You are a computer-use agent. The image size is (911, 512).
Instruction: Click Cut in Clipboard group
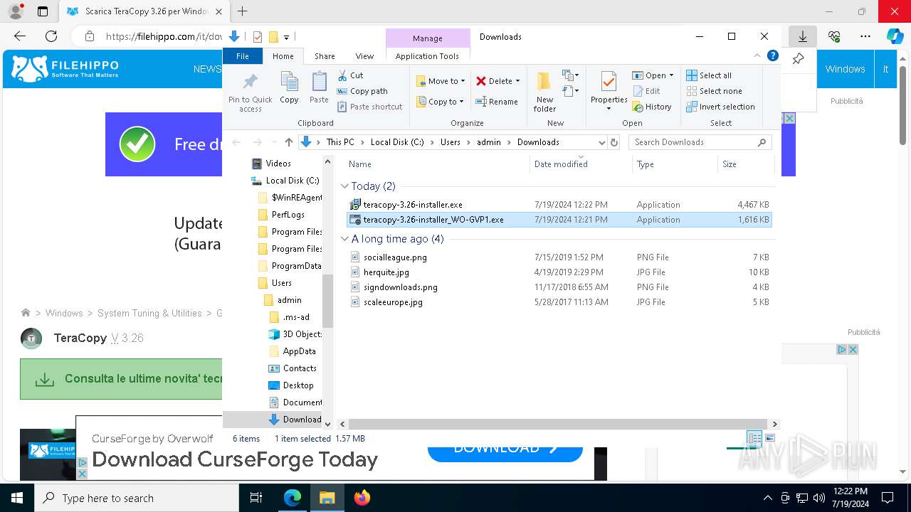point(350,75)
